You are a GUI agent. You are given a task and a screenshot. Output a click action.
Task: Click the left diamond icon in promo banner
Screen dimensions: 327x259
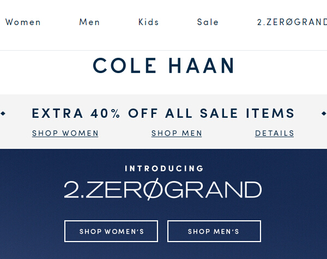(3, 113)
